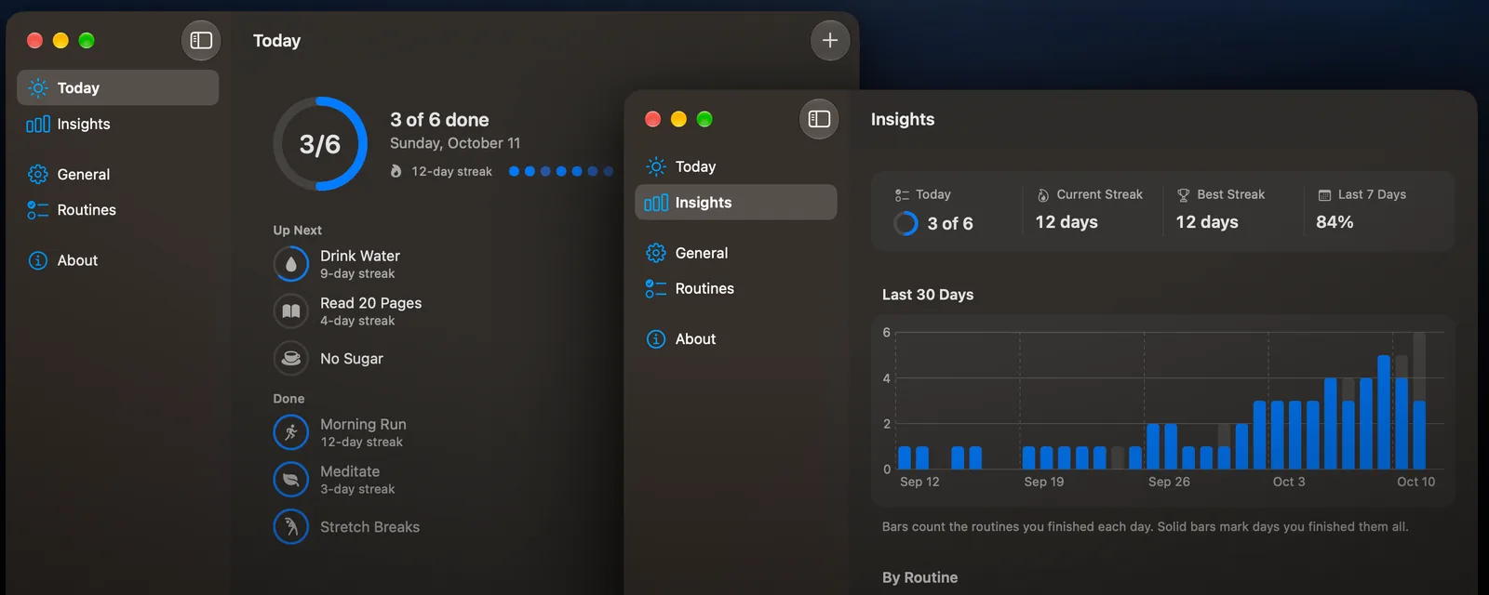Click the Oct 3 axis label
This screenshot has height=595, width=1489.
coord(1289,482)
